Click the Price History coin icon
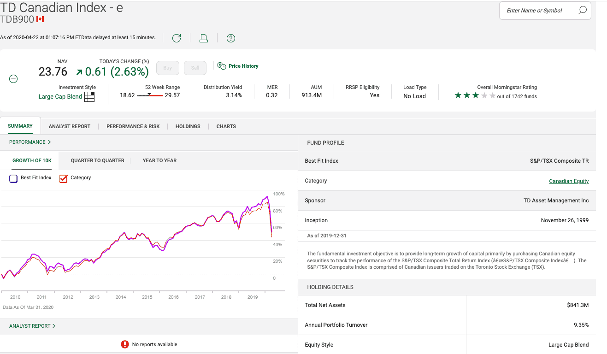 tap(222, 66)
